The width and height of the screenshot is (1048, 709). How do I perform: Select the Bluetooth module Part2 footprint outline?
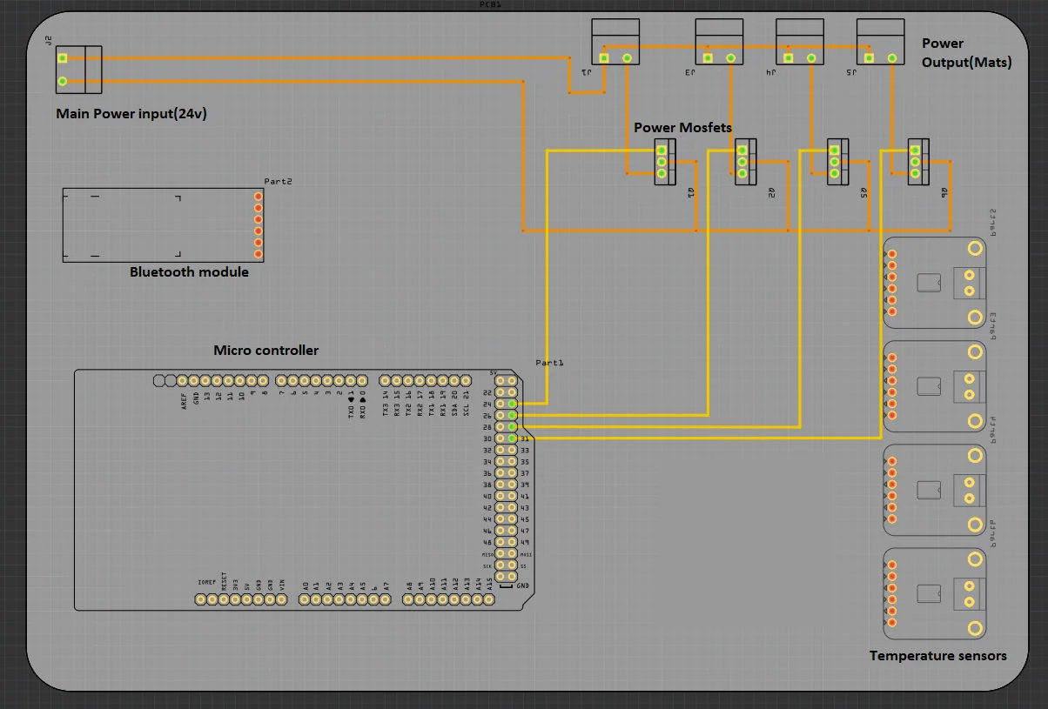point(163,224)
